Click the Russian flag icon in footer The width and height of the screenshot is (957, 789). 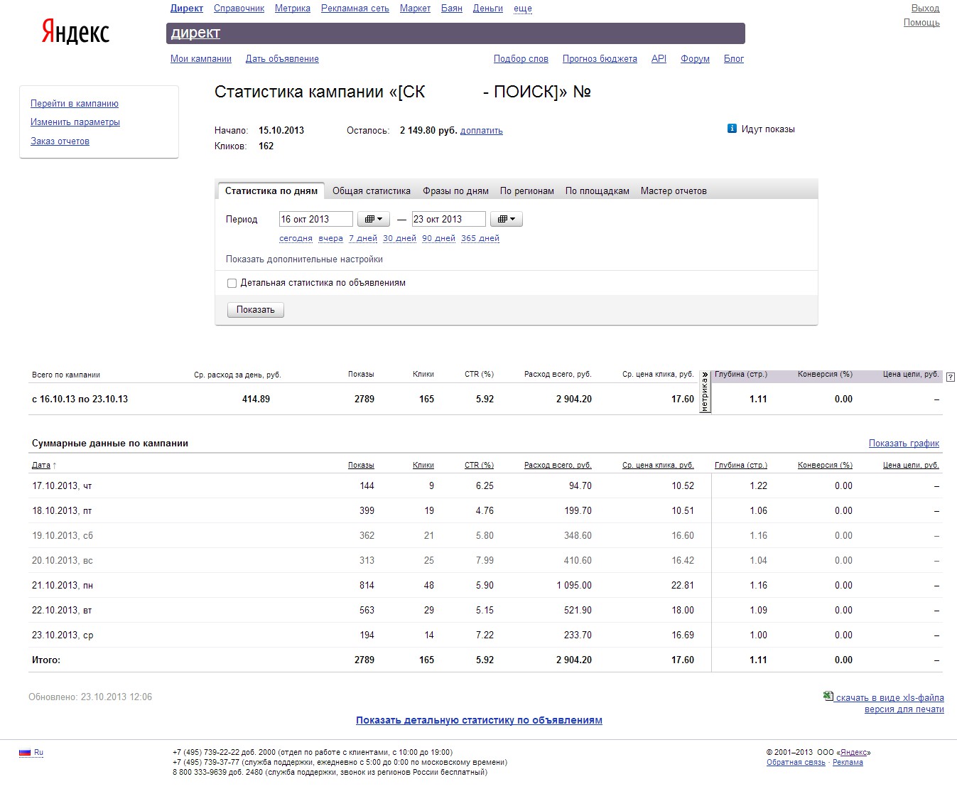[x=25, y=752]
